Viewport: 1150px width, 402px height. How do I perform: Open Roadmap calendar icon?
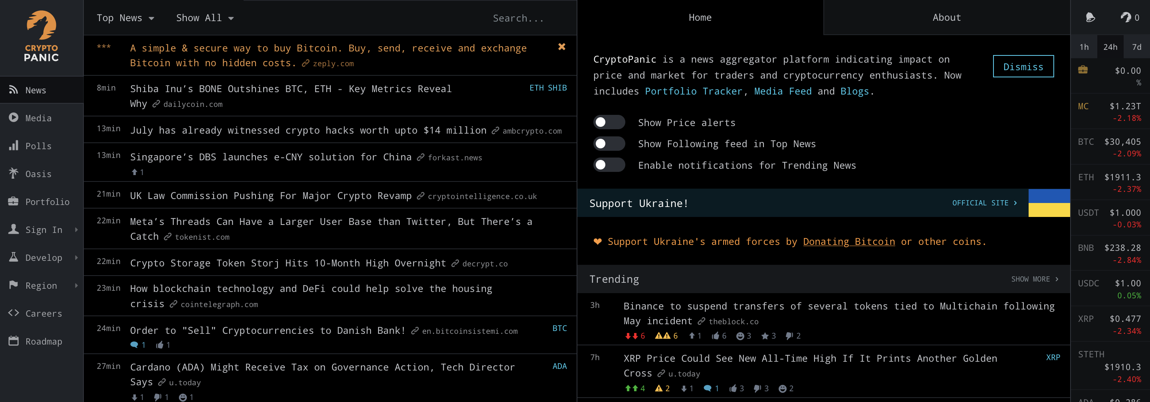[14, 341]
